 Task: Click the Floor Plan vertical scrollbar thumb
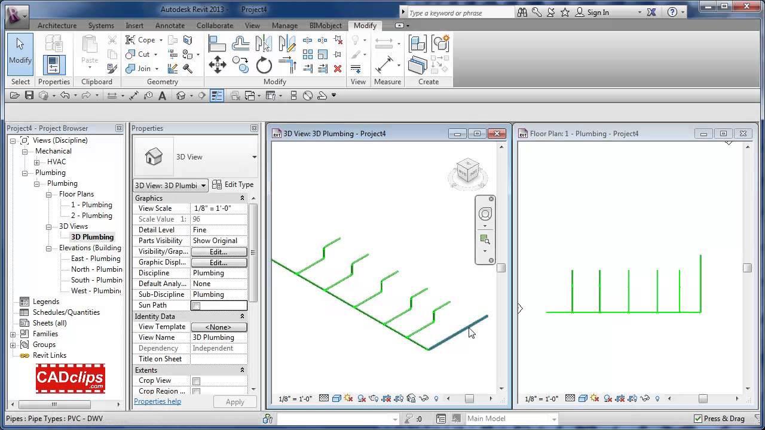click(x=747, y=268)
